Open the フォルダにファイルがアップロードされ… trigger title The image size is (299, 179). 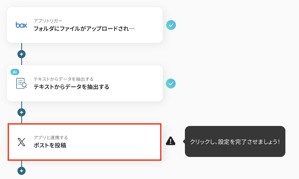[84, 29]
